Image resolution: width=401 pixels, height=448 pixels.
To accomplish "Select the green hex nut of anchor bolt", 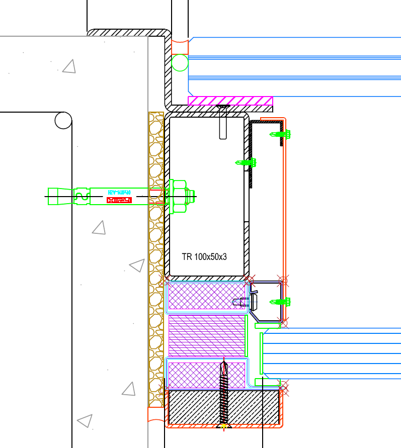I will click(178, 196).
